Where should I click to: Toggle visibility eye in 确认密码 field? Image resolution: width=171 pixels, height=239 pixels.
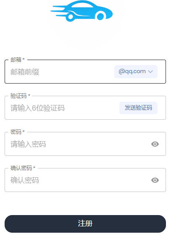point(155,180)
